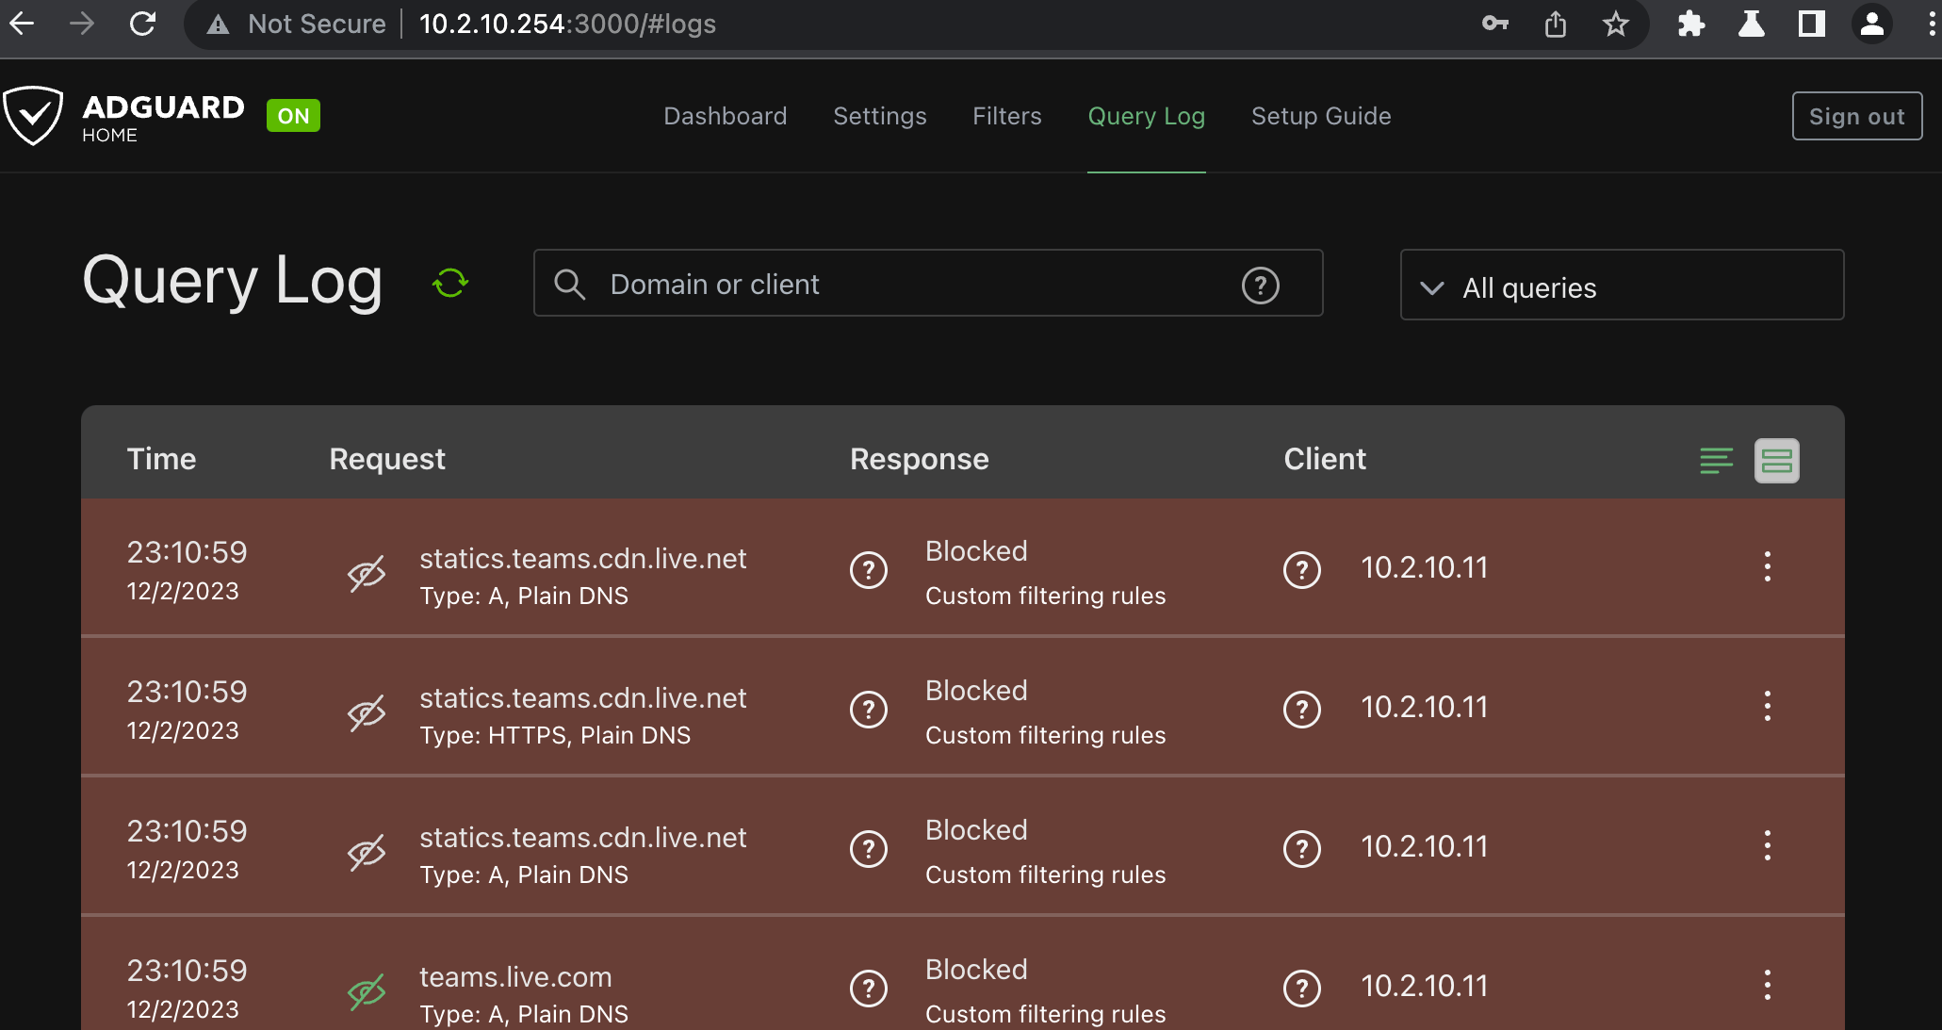Open response details for first blocked query
The height and width of the screenshot is (1030, 1942).
[x=868, y=570]
